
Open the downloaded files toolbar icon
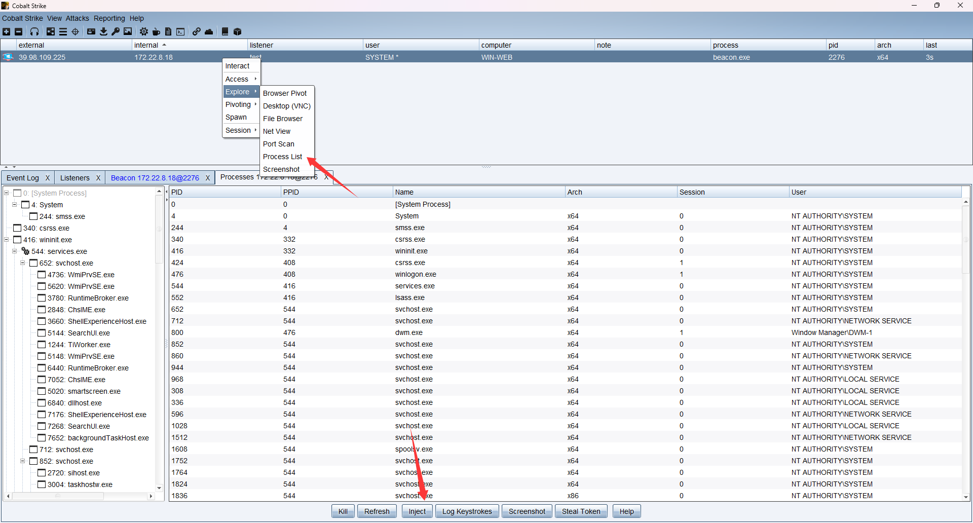click(103, 31)
